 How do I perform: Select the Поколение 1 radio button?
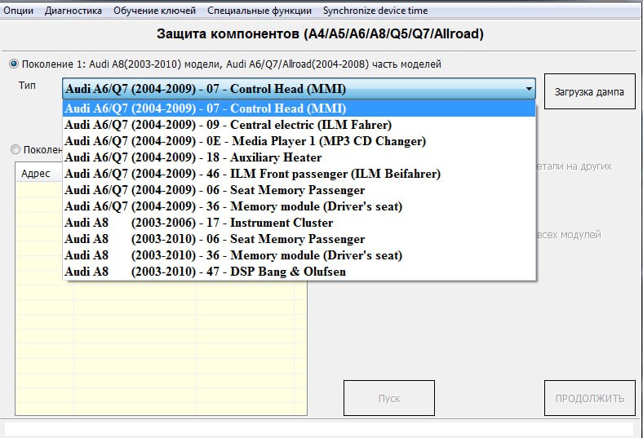pyautogui.click(x=14, y=64)
